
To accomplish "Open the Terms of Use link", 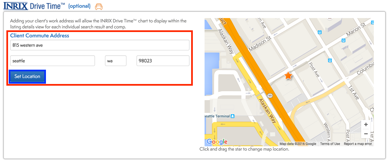I will 330,144.
